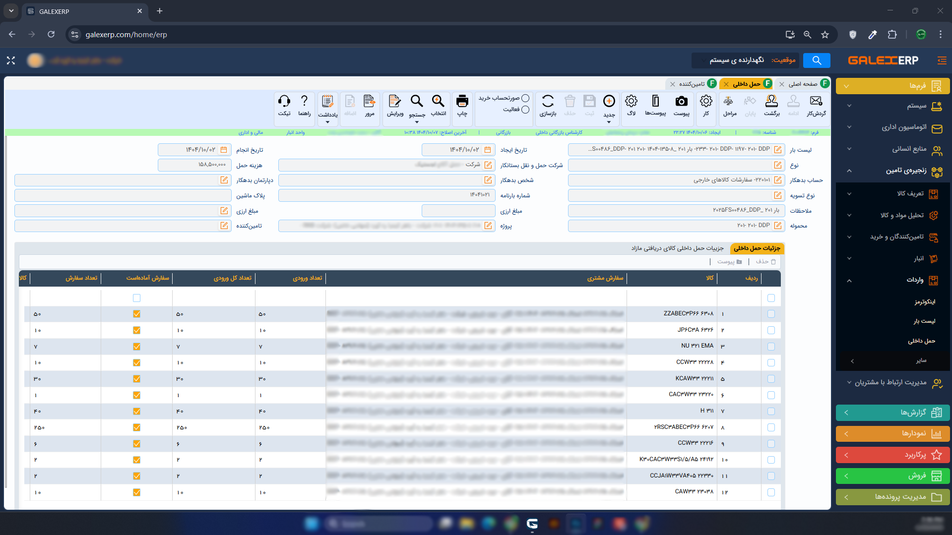Click the fullscreen expand icon top-left

coord(11,60)
